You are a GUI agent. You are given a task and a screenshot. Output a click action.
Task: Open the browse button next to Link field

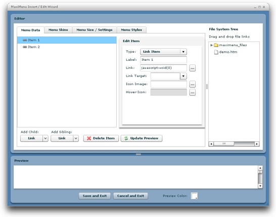[193, 68]
